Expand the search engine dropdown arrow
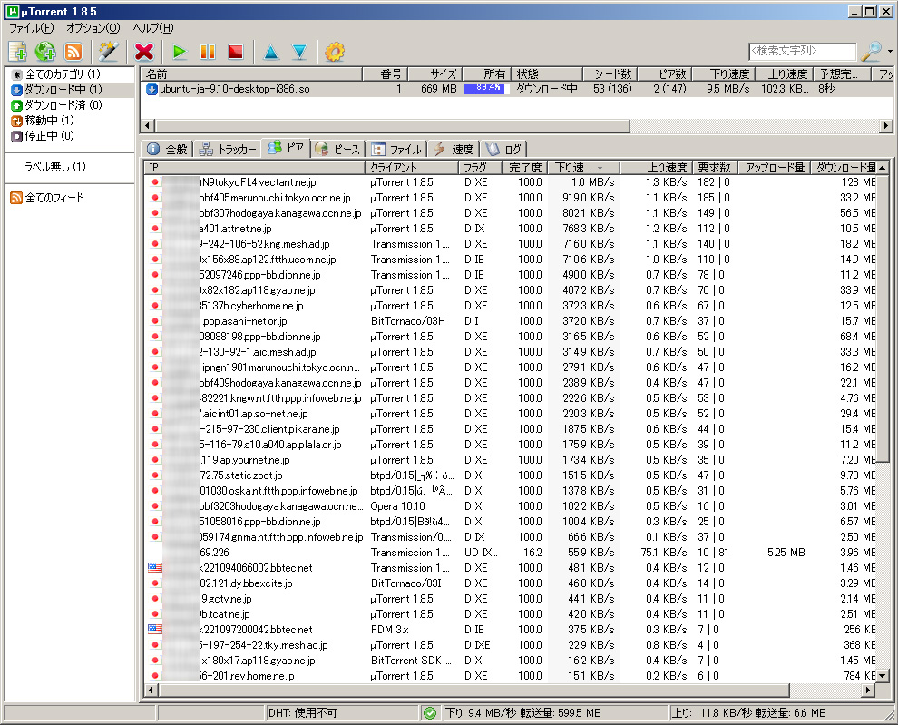898x725 pixels. [x=890, y=52]
